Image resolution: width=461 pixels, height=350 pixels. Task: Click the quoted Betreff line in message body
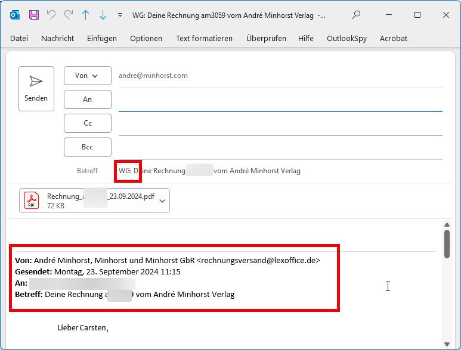125,294
